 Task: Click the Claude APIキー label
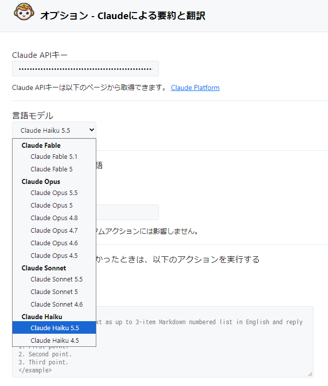pyautogui.click(x=40, y=55)
